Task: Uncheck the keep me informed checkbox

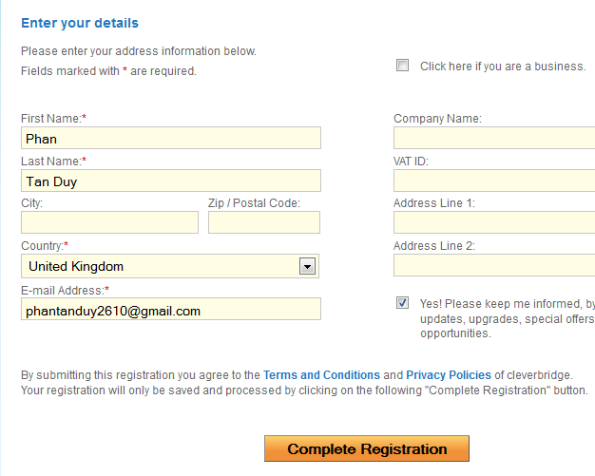Action: [403, 303]
